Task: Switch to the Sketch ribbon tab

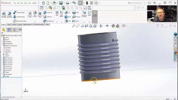Action: point(9,24)
